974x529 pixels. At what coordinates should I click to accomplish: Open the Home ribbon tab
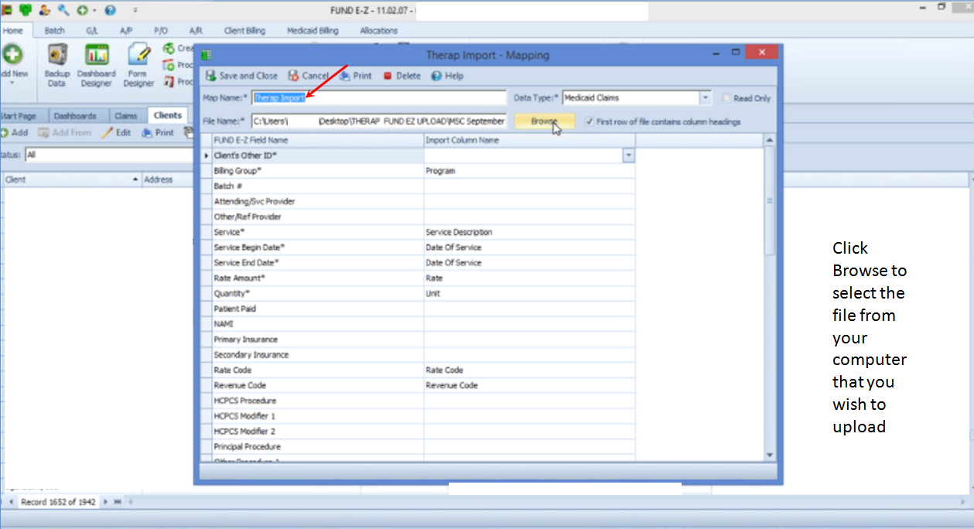pyautogui.click(x=12, y=31)
